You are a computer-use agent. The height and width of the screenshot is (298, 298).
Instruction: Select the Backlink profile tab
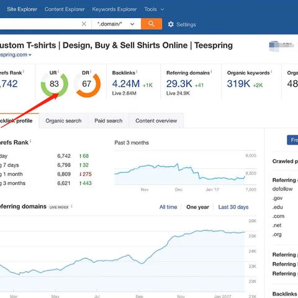(x=19, y=120)
